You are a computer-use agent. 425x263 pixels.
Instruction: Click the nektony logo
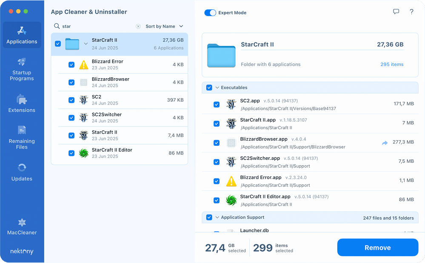(x=22, y=251)
